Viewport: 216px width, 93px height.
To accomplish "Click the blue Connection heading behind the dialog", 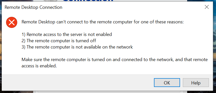I will tap(88, 1).
